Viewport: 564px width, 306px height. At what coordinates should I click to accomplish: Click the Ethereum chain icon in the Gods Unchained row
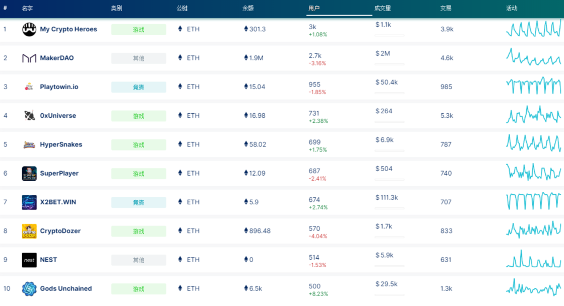point(180,288)
